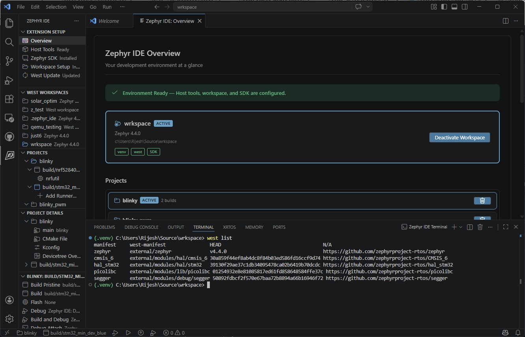The height and width of the screenshot is (337, 525).
Task: Kill the terminal with the trash icon
Action: tap(480, 227)
